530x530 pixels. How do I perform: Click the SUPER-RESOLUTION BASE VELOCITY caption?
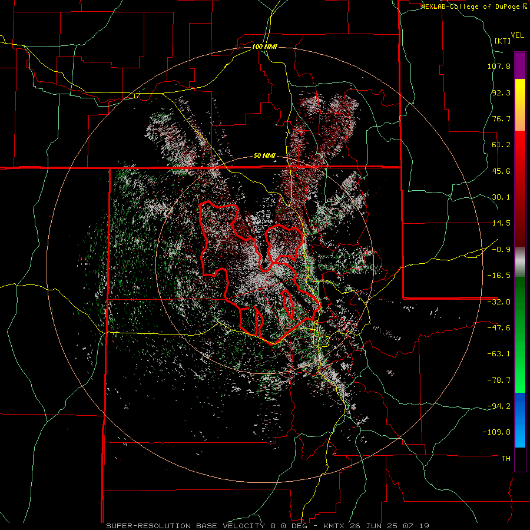point(187,526)
